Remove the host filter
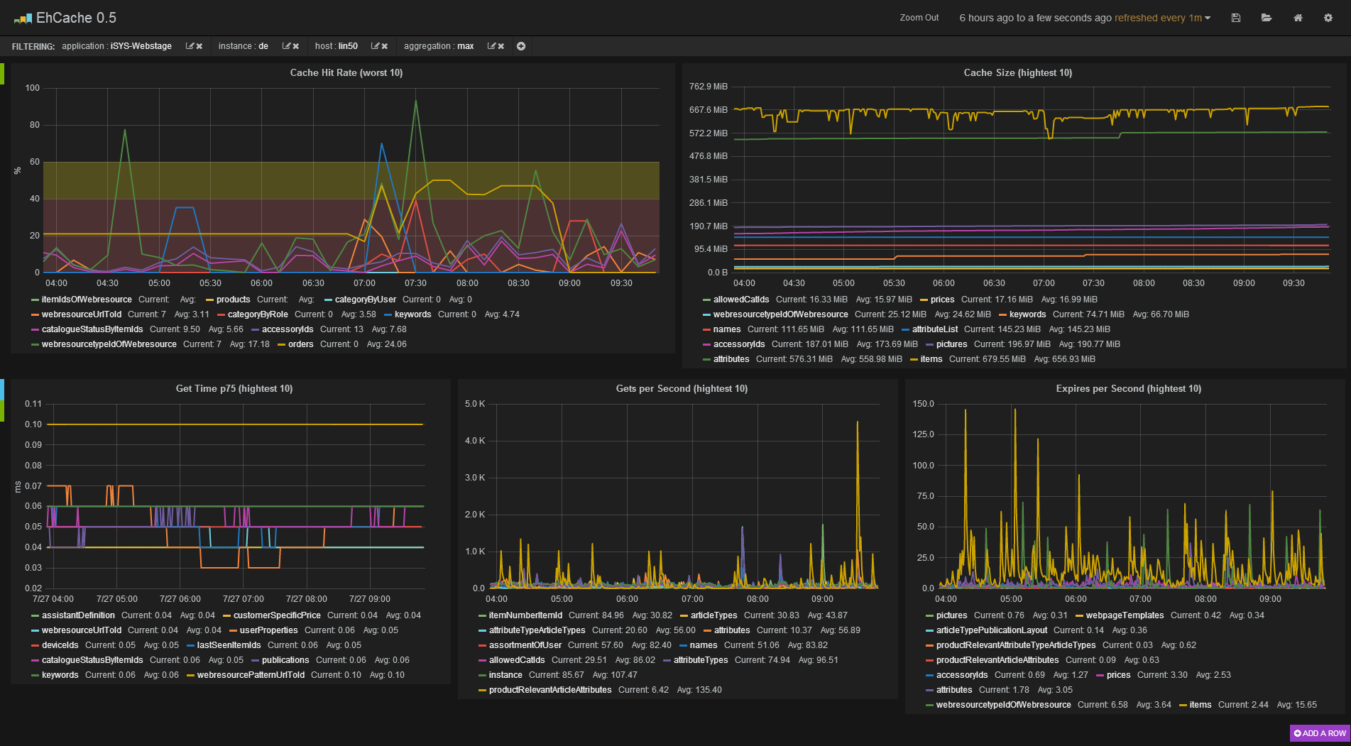 tap(384, 46)
